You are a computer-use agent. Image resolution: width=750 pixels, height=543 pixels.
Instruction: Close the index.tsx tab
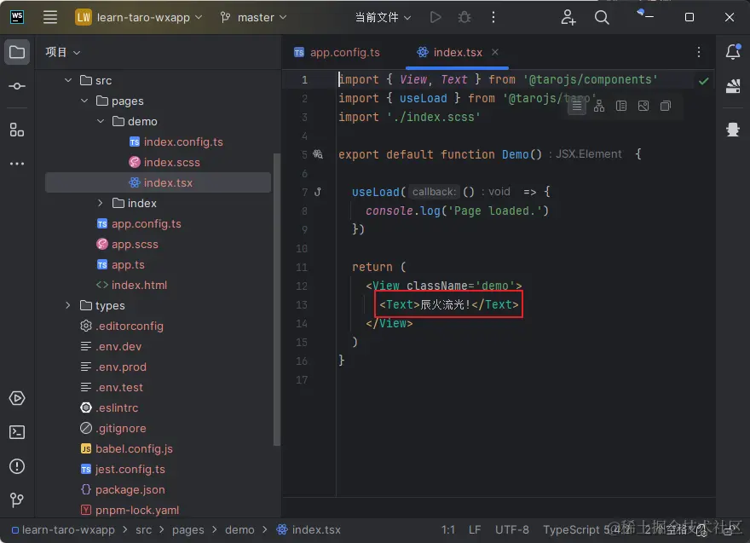point(495,52)
